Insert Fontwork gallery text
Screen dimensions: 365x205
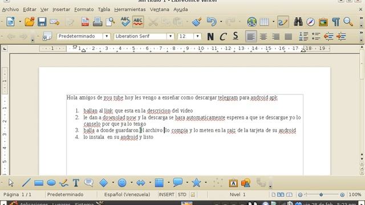point(233,183)
